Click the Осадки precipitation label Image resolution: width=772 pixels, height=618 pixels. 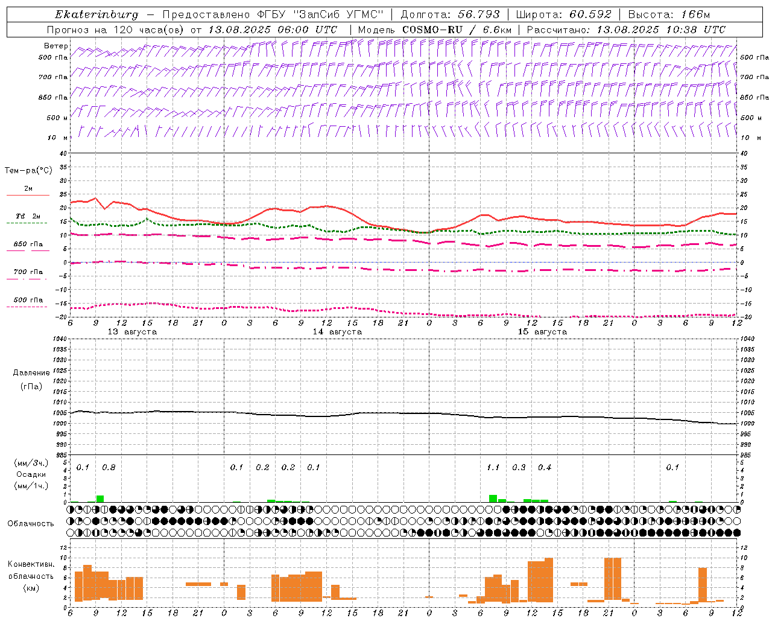click(x=31, y=474)
